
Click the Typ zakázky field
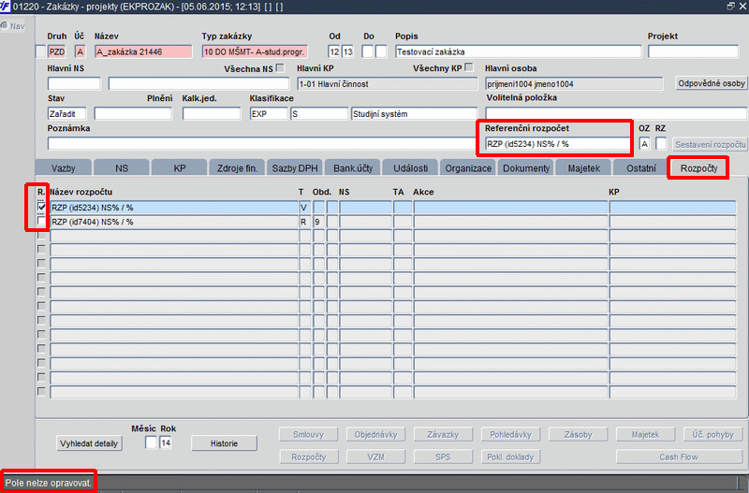tap(255, 51)
